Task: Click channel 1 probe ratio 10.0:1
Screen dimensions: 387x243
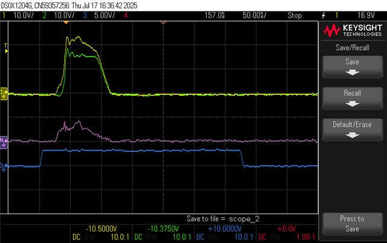Action: pyautogui.click(x=120, y=237)
